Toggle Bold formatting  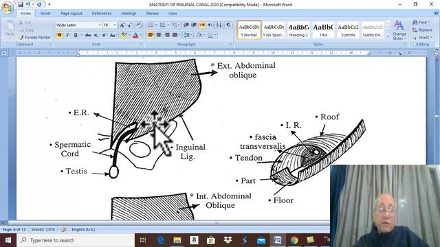pyautogui.click(x=60, y=35)
